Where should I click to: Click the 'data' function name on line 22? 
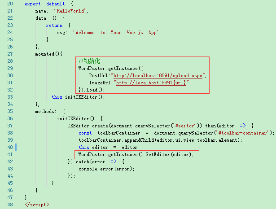coord(41,18)
